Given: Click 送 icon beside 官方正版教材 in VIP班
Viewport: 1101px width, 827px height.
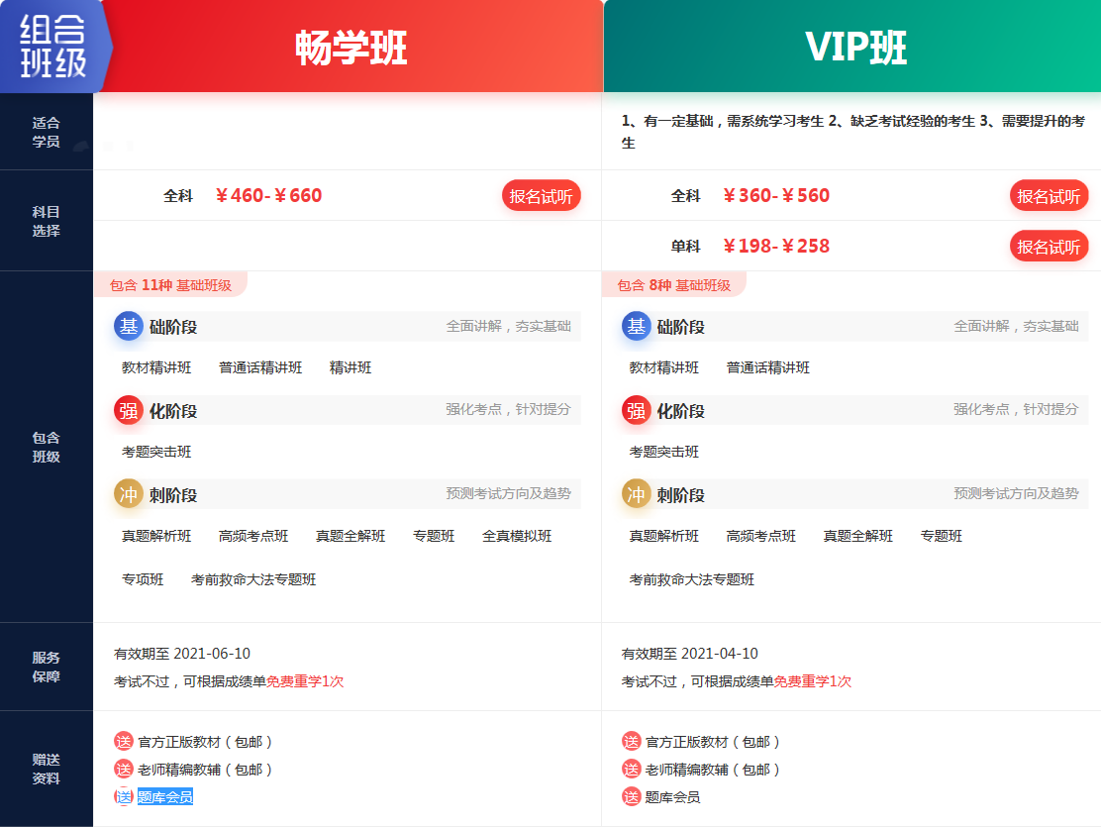Looking at the screenshot, I should [632, 741].
